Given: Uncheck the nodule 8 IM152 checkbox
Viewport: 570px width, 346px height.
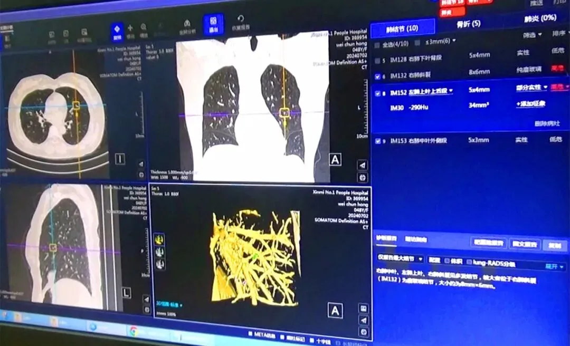Looking at the screenshot, I should coord(378,93).
